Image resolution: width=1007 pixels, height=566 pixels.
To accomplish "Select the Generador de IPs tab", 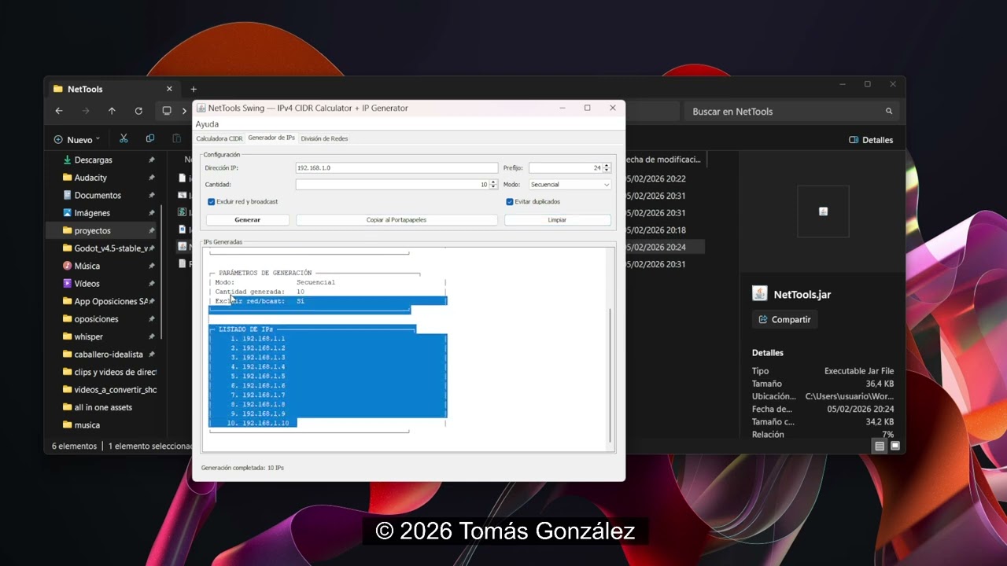I will tap(271, 138).
